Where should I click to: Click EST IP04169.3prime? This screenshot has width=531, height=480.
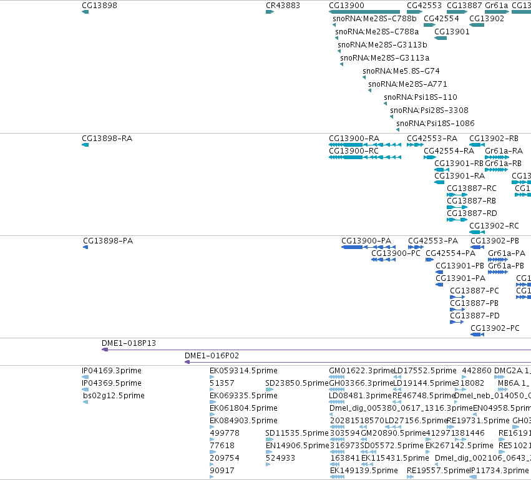(112, 371)
